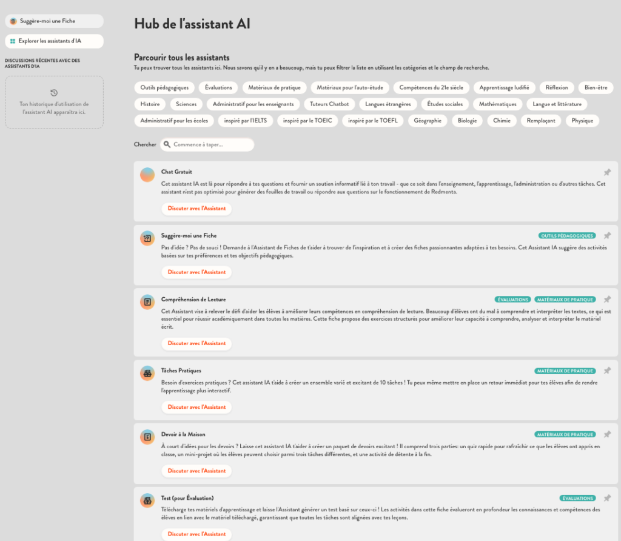This screenshot has height=541, width=621.
Task: Pin the Tâches Pratiques assistant card
Action: 607,371
